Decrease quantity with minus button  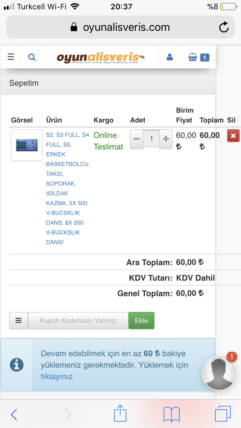[137, 139]
